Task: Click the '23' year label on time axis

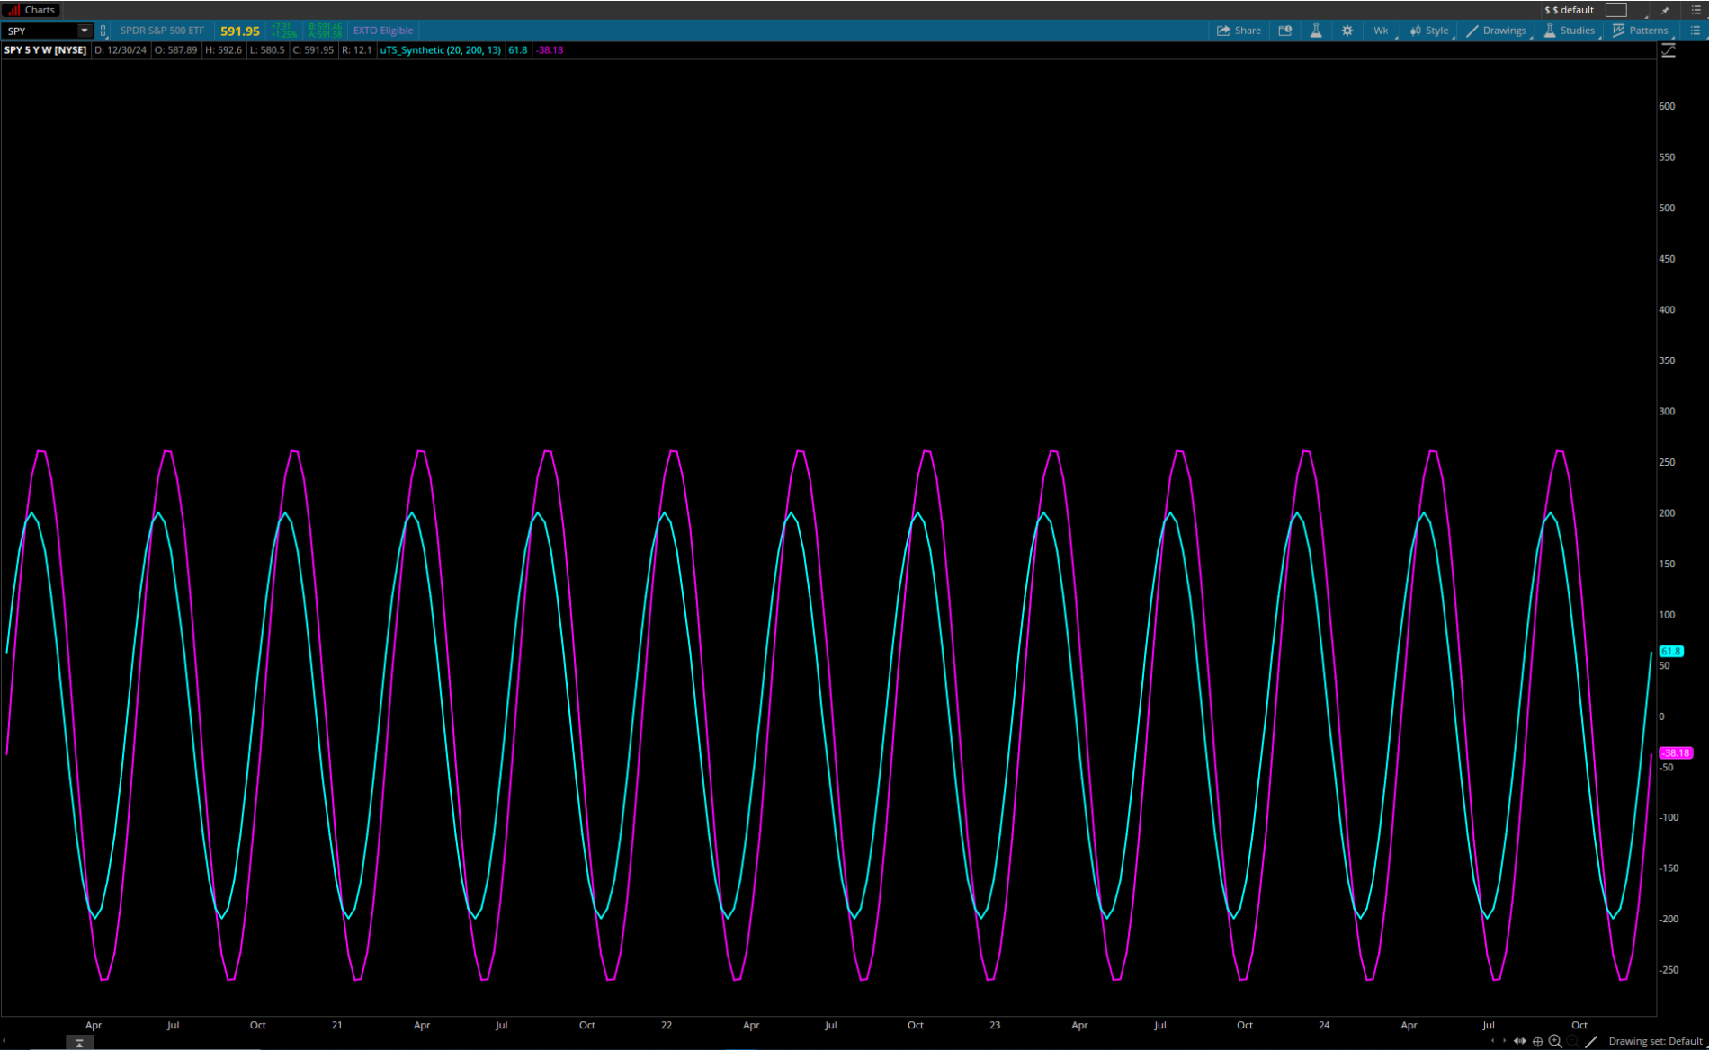Action: coord(995,1025)
